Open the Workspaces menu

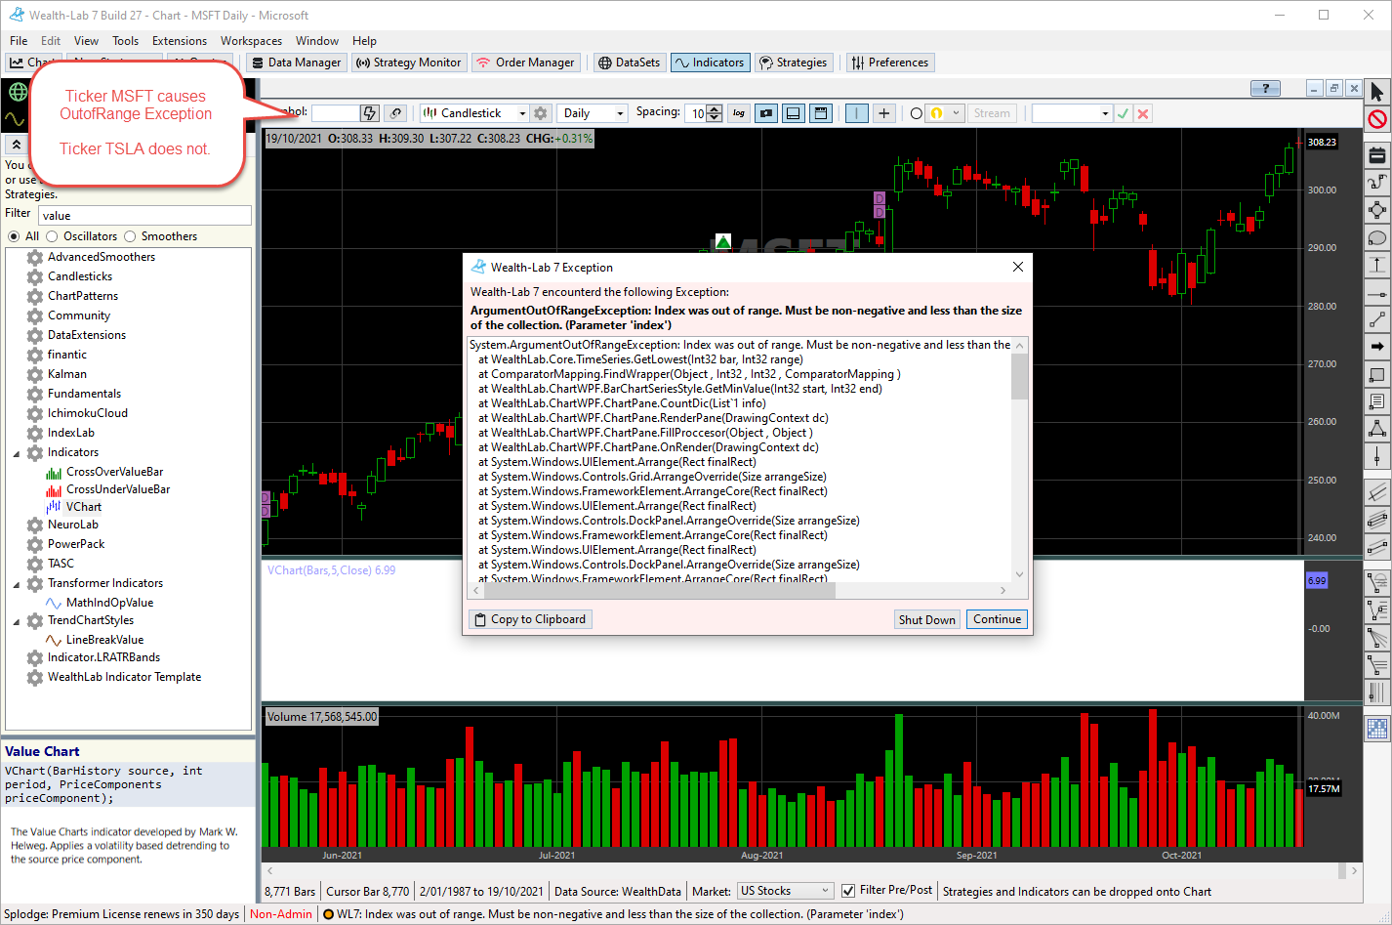[x=251, y=41]
